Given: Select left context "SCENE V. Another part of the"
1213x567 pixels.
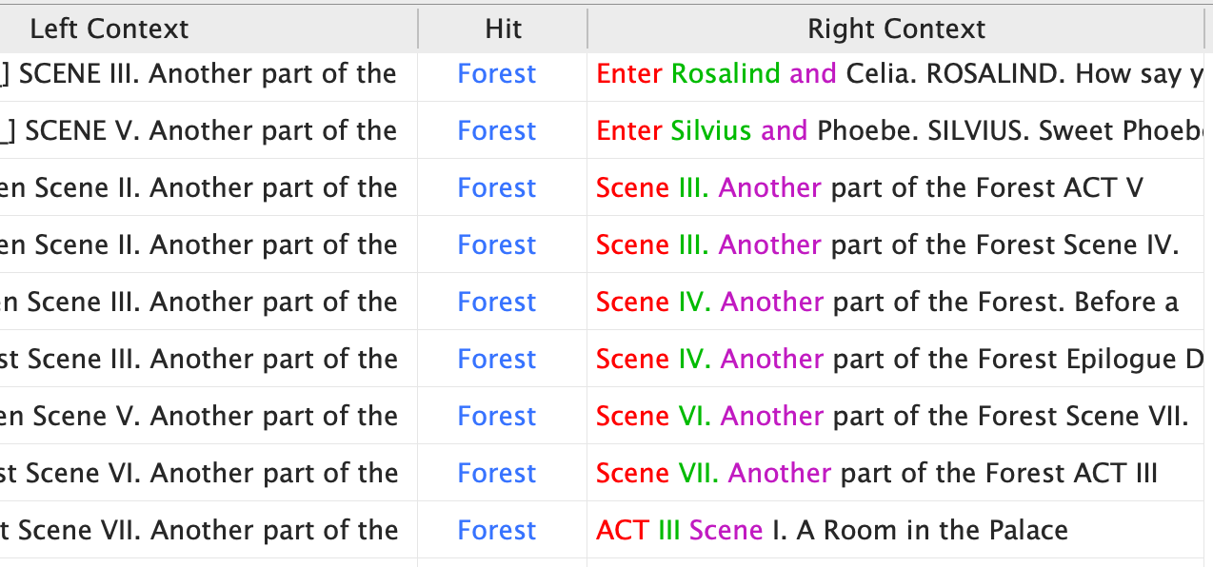Looking at the screenshot, I should (x=209, y=131).
